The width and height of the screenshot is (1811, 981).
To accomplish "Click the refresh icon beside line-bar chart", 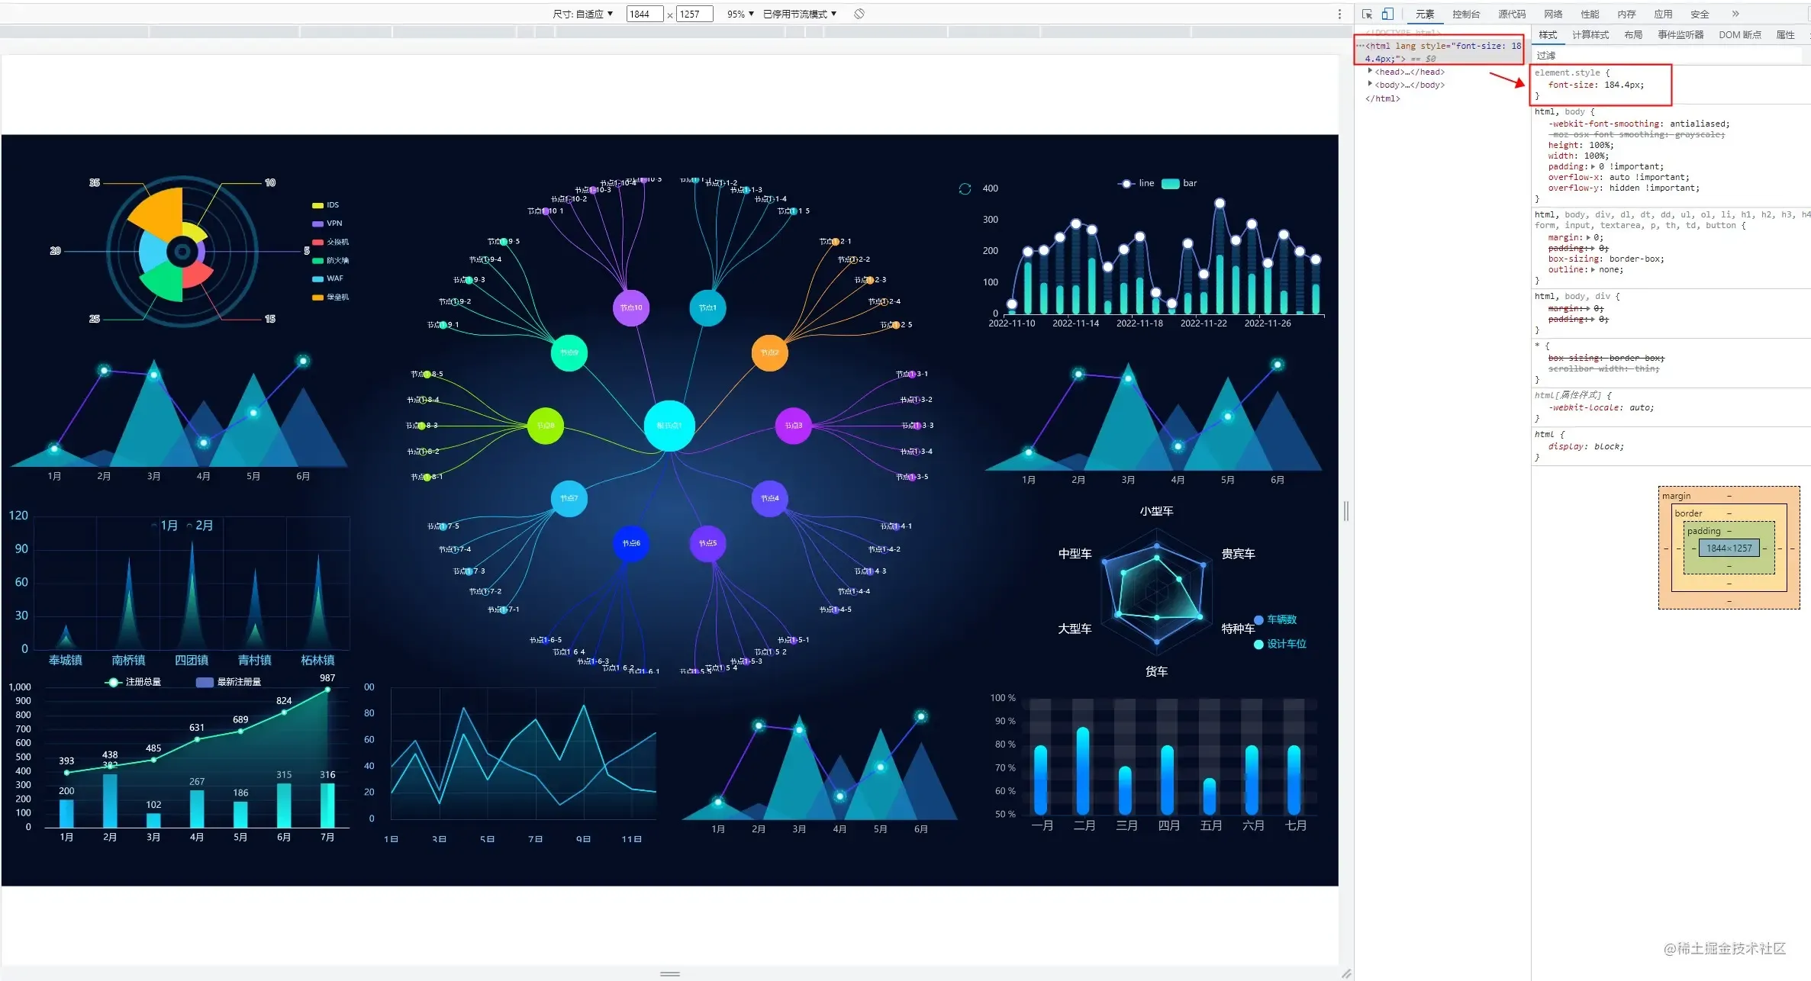I will pos(965,188).
